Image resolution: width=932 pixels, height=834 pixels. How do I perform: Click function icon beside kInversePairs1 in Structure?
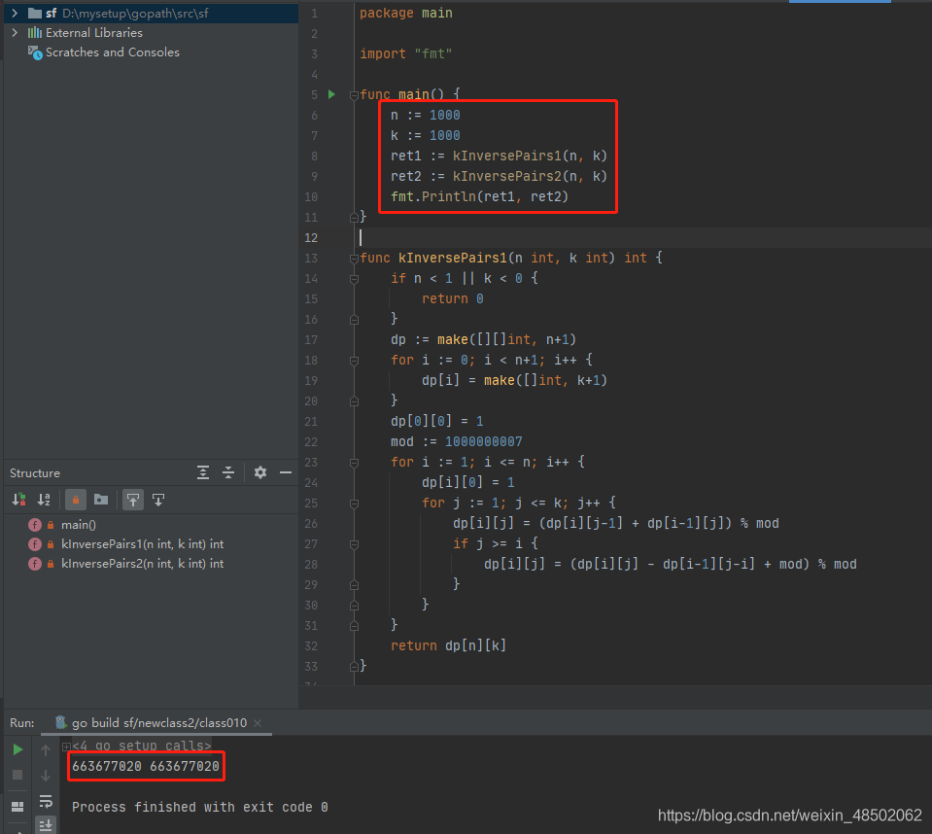point(35,544)
